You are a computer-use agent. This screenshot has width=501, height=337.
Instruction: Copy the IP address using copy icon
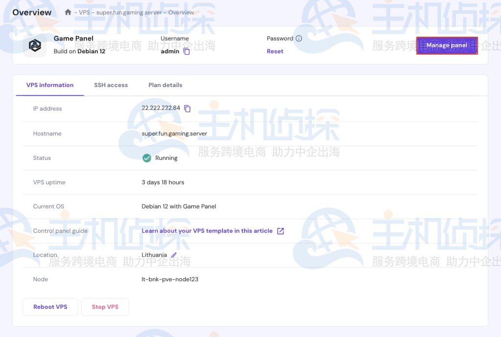pos(187,109)
